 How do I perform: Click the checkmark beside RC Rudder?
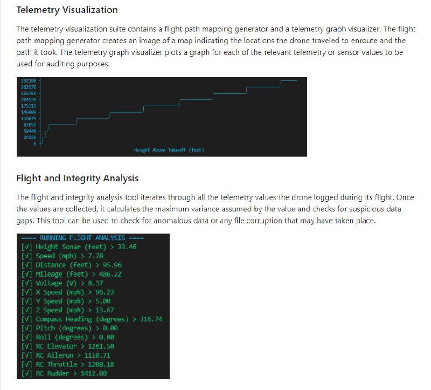tap(26, 373)
